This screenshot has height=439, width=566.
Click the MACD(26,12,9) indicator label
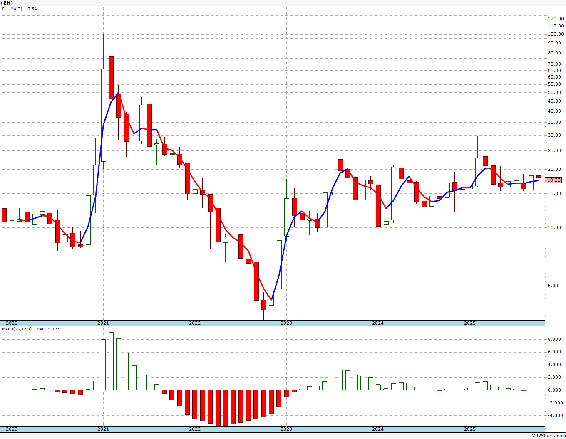(17, 329)
